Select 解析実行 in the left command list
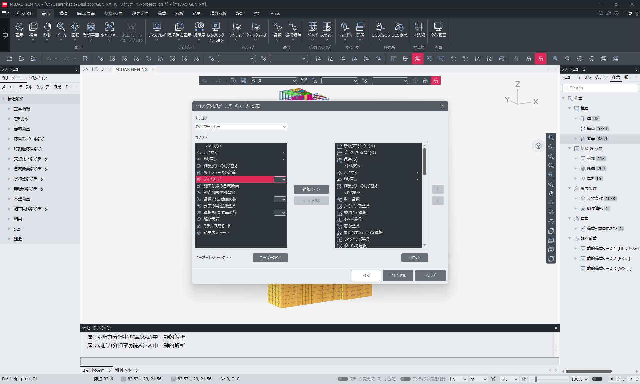This screenshot has width=640, height=384. click(212, 219)
